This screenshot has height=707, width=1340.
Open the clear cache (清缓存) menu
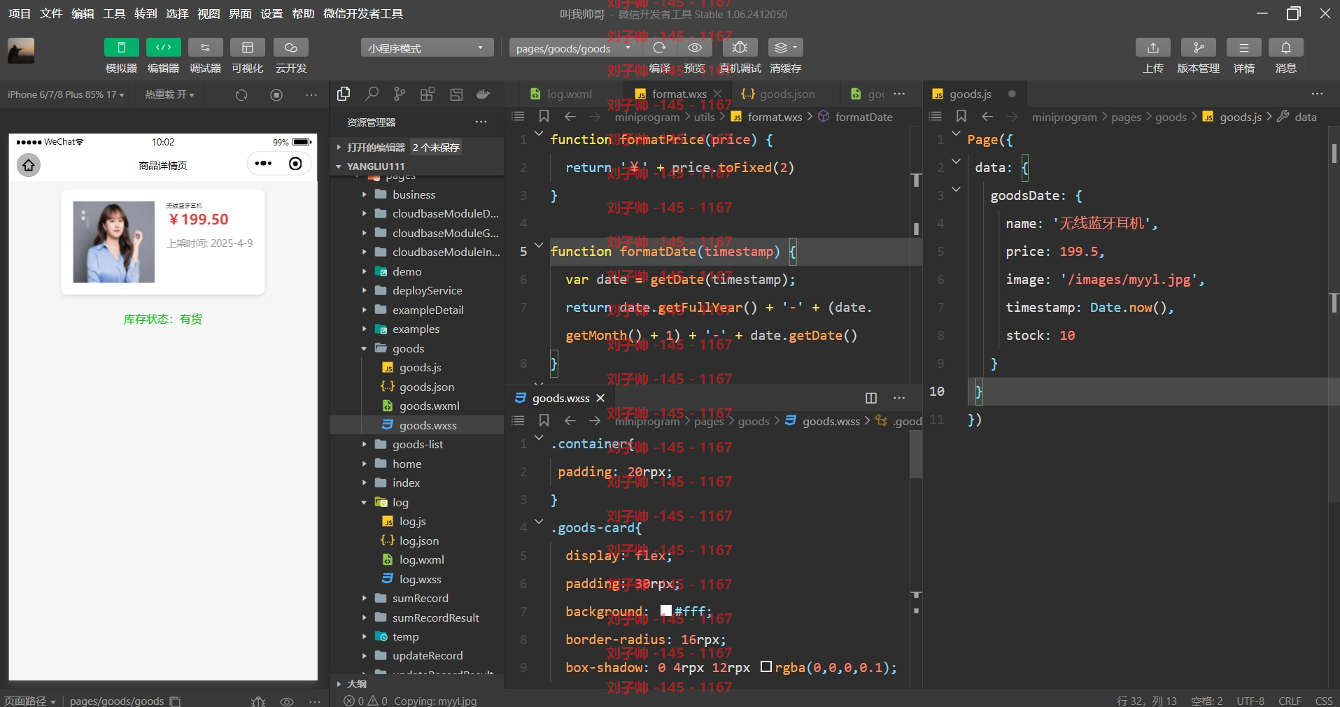(785, 48)
